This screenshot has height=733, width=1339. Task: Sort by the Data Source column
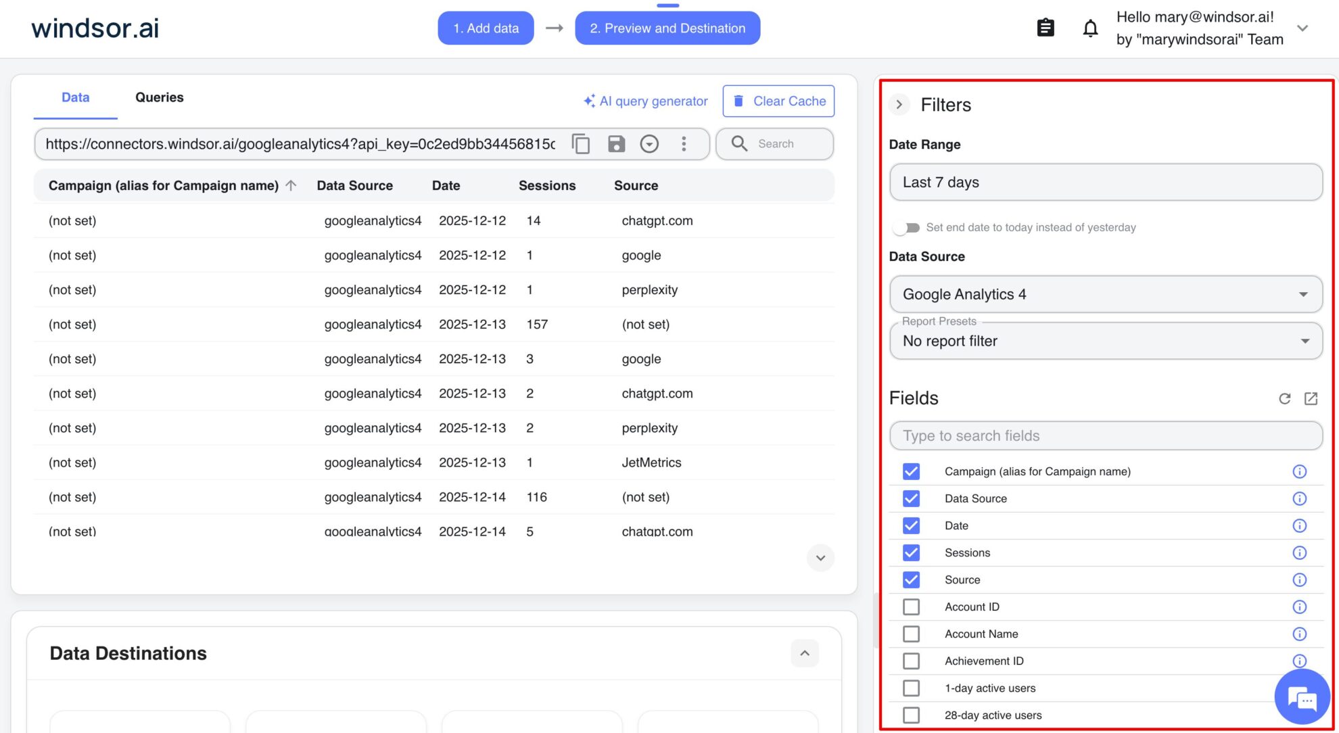click(x=355, y=185)
